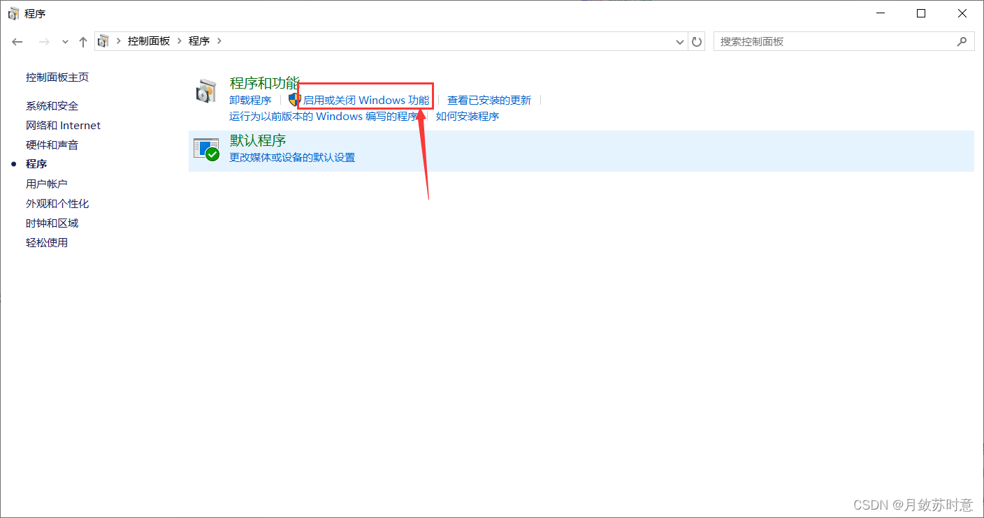The image size is (984, 518).
Task: Click the Forward navigation arrow
Action: tap(44, 42)
